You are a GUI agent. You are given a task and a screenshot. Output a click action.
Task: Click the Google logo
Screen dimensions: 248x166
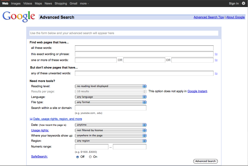[x=19, y=16]
